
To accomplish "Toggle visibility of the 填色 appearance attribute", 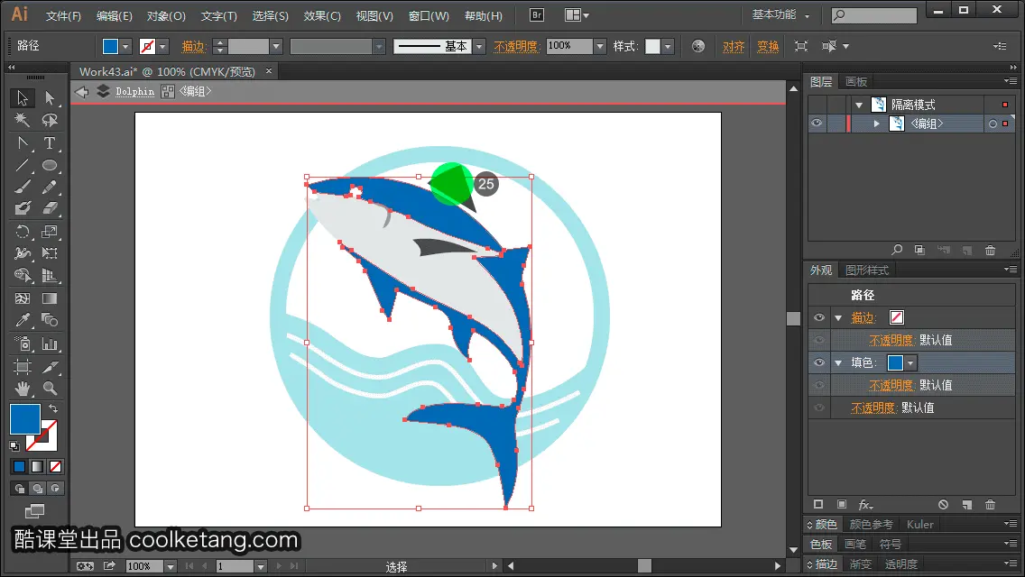I will tap(819, 362).
